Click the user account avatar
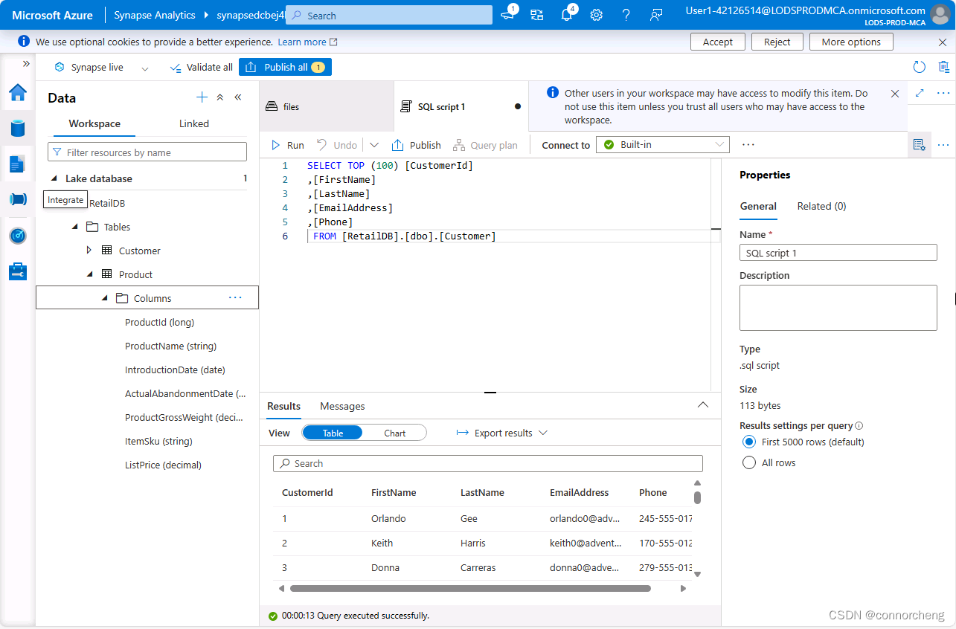The image size is (956, 629). (940, 15)
